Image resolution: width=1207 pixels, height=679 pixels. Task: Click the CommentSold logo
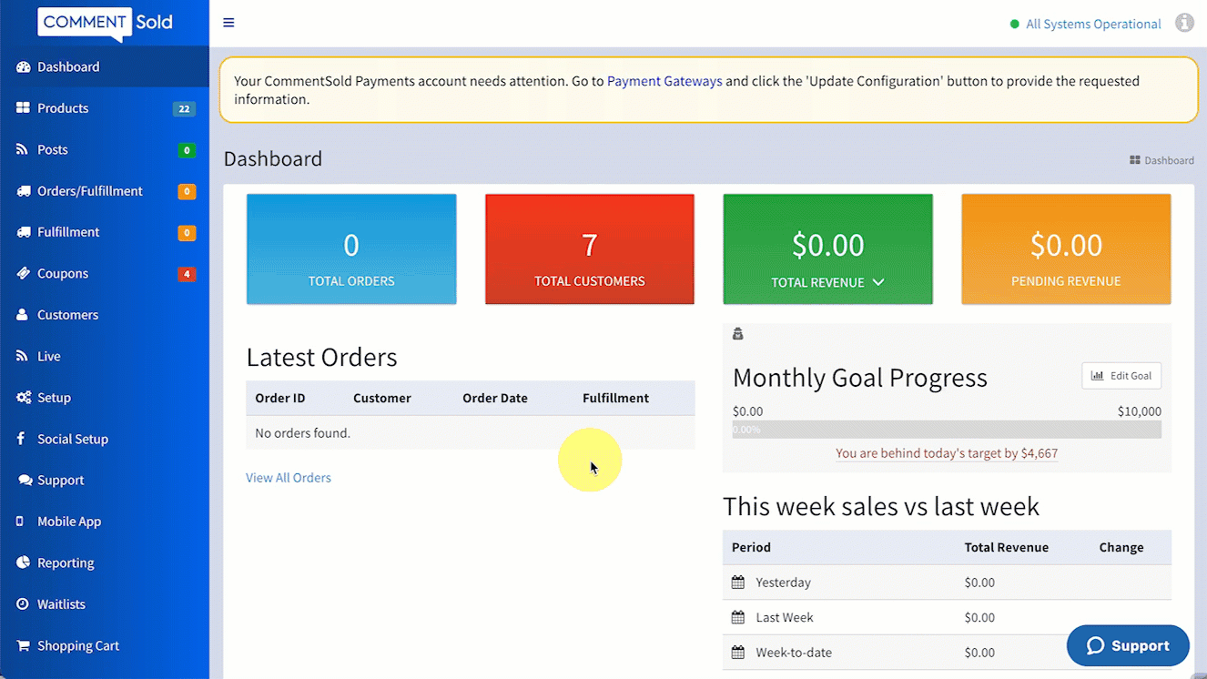coord(105,23)
